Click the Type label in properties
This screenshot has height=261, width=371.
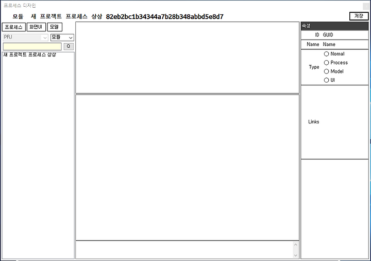point(314,67)
